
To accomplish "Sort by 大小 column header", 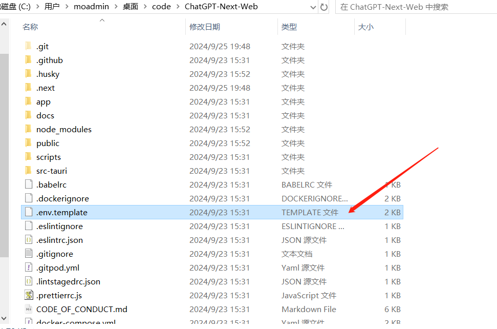I will click(366, 27).
